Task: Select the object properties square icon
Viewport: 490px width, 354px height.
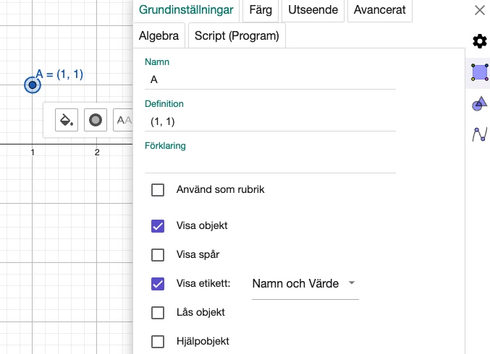Action: click(479, 72)
